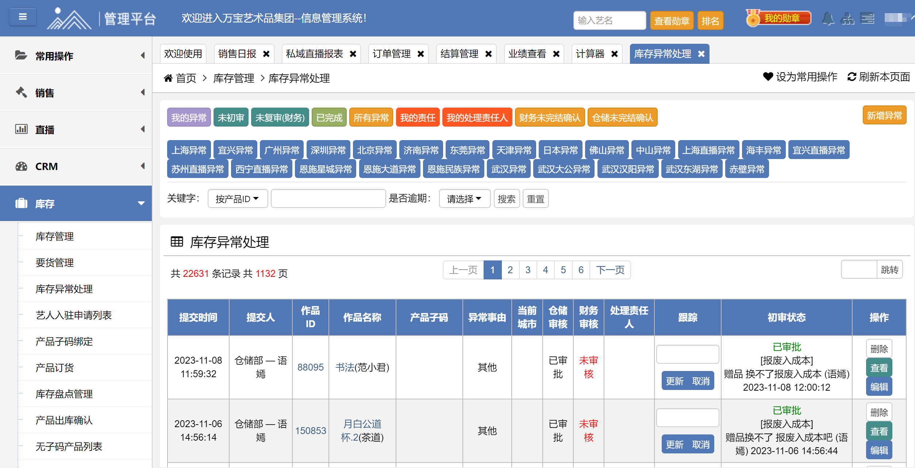Click the home icon in breadcrumb
This screenshot has width=915, height=468.
click(x=168, y=78)
